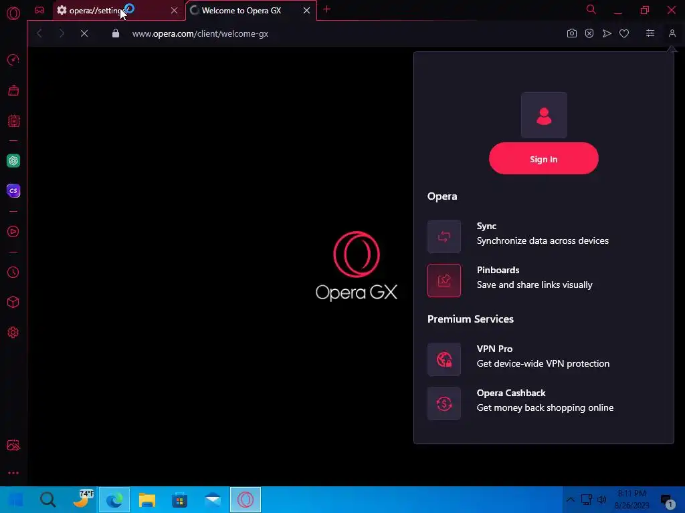Open Sync synchronize data option
Viewport: 685px width, 513px height.
(543, 236)
